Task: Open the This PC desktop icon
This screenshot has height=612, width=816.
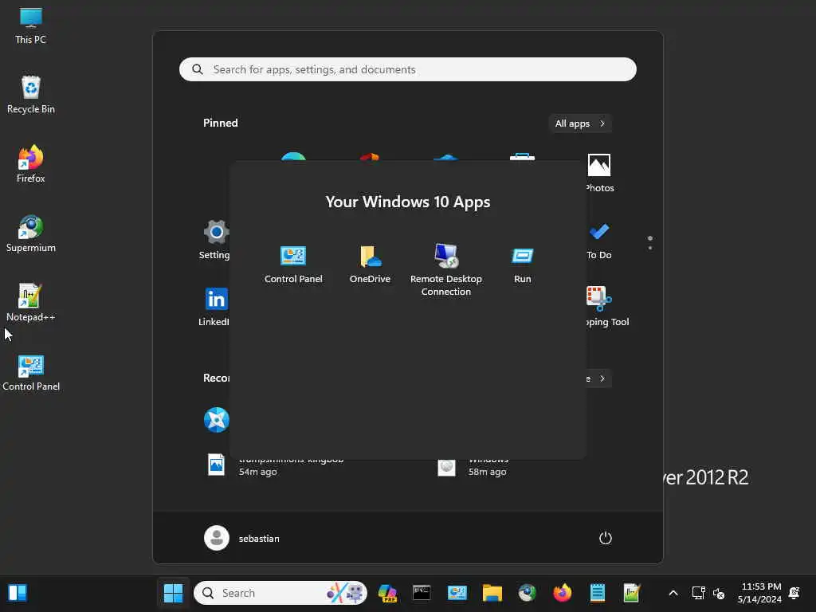Action: [x=31, y=26]
